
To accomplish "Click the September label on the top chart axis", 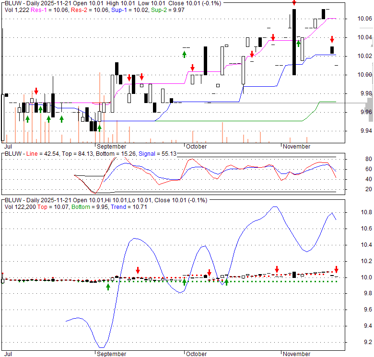I will pos(111,146).
